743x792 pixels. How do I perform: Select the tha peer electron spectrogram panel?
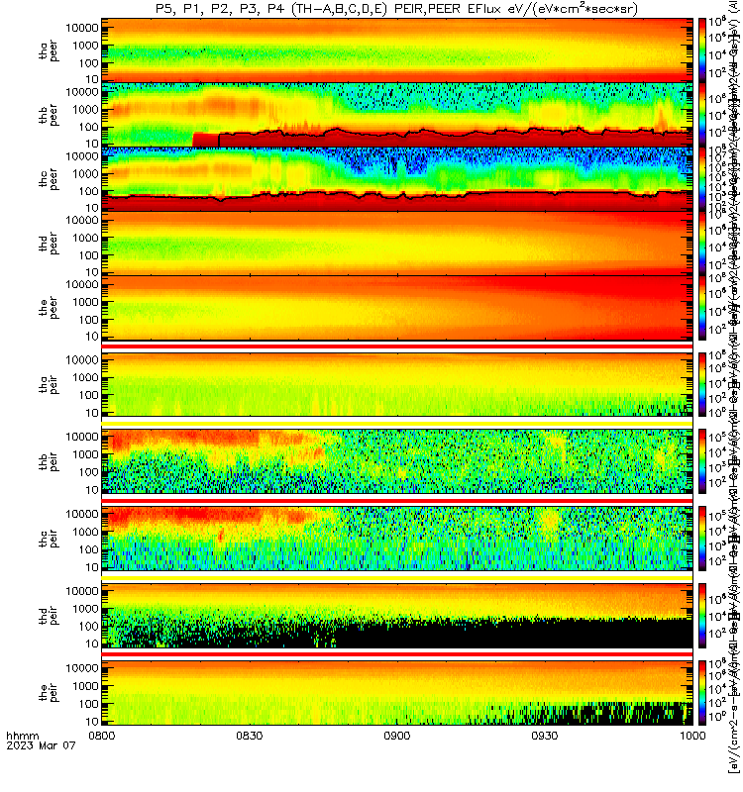397,50
